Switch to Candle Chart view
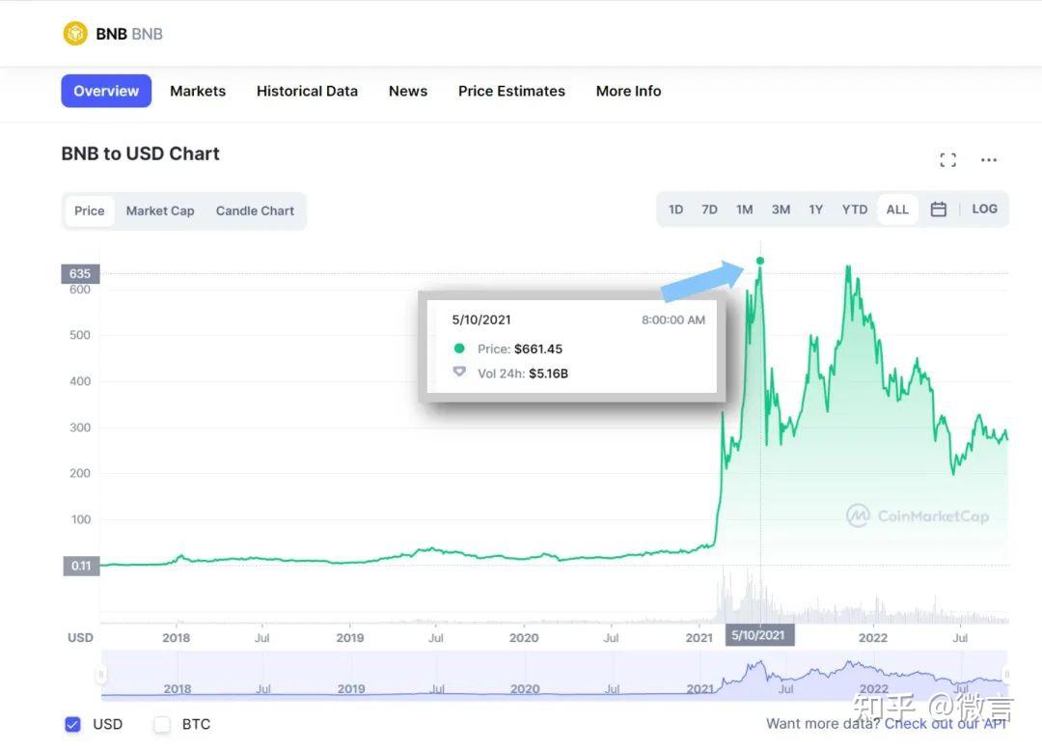The image size is (1042, 751). (x=255, y=210)
